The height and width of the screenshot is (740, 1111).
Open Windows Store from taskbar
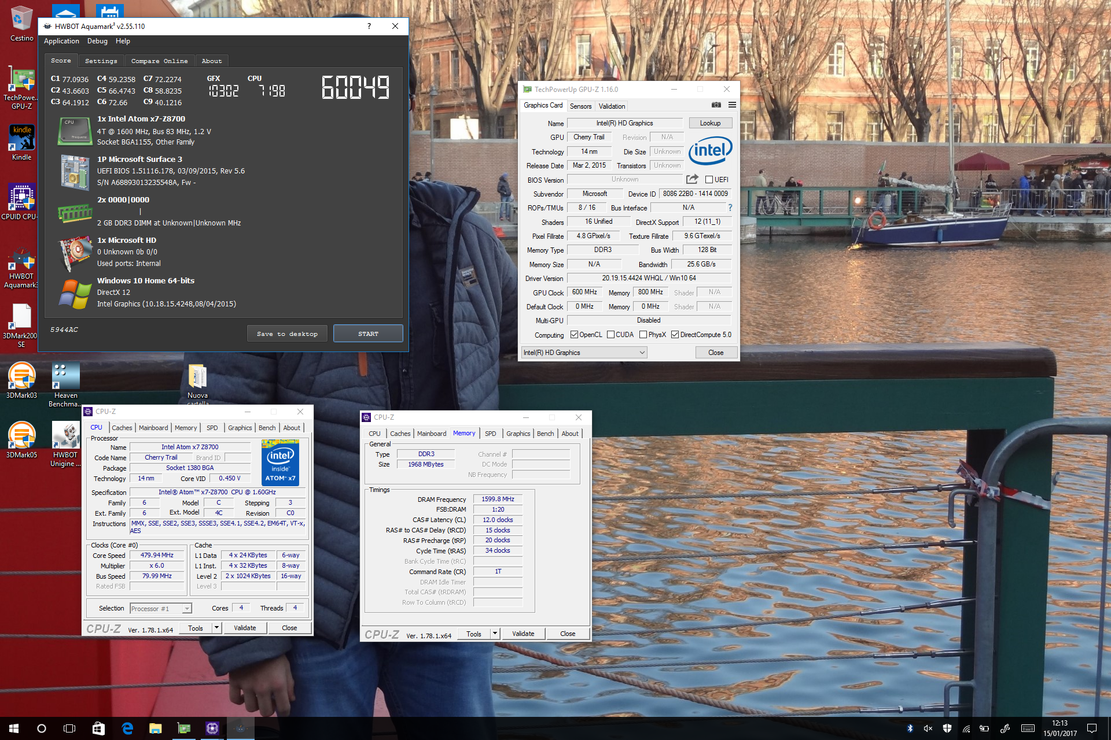[98, 728]
